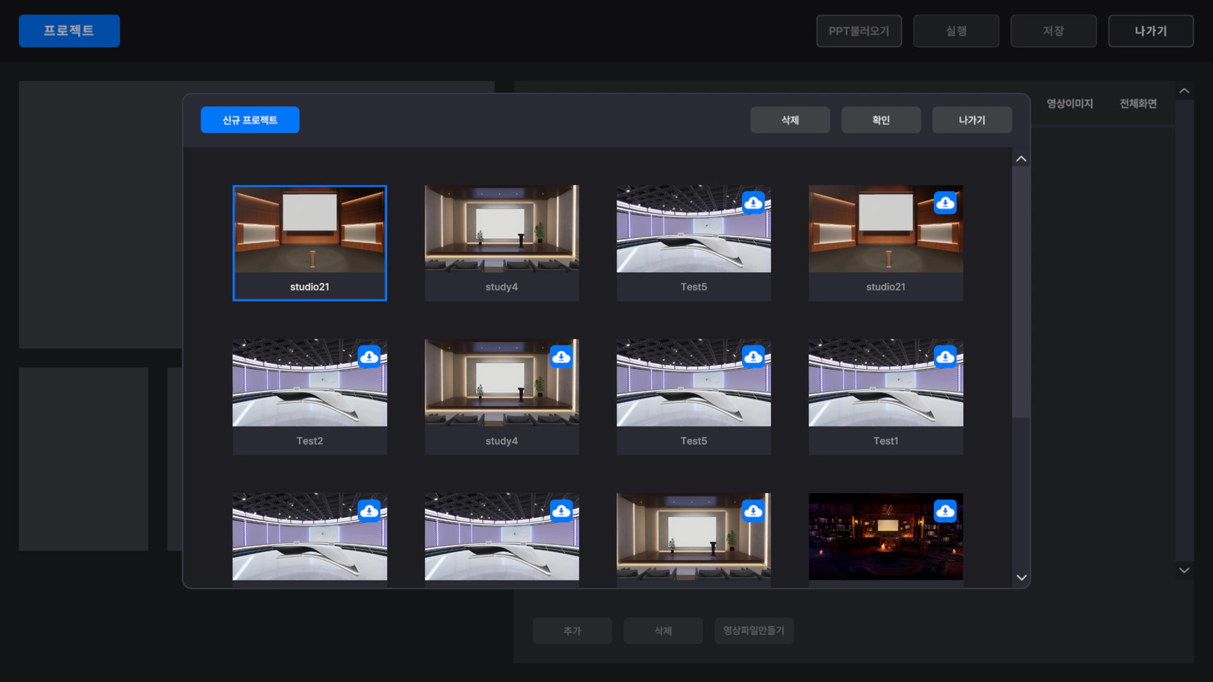Click cloud download icon on first-row Test5
The image size is (1213, 682).
pos(753,203)
